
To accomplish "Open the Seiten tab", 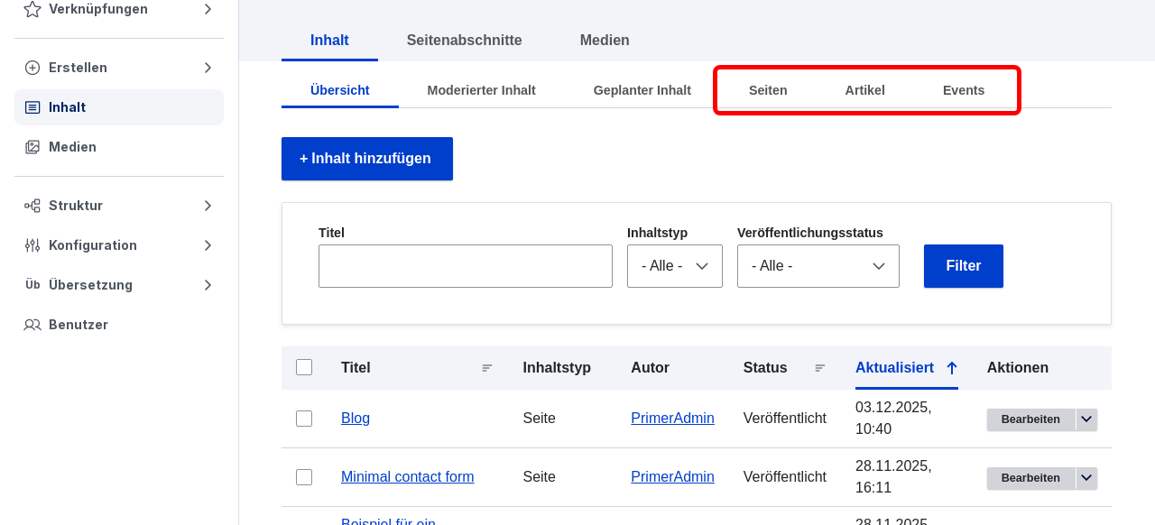I will point(768,90).
